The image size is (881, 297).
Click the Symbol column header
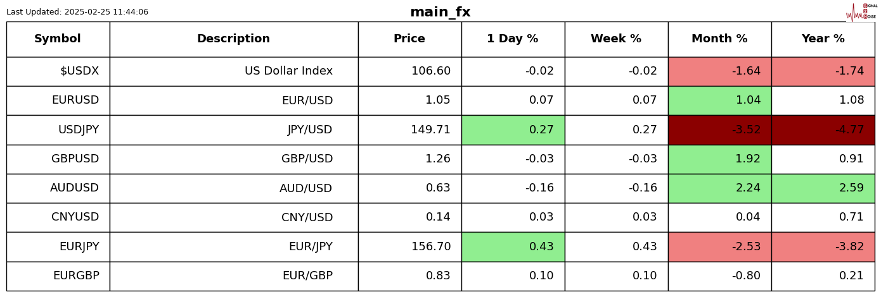[58, 39]
